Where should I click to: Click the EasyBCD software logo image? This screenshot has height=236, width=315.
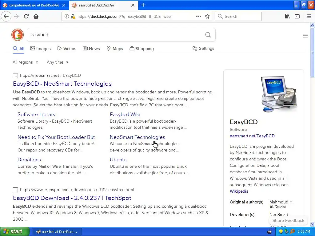click(x=279, y=94)
